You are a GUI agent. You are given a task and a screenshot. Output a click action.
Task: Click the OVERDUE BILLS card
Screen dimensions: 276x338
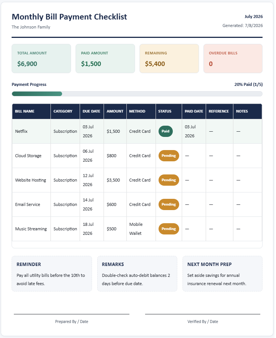(233, 59)
